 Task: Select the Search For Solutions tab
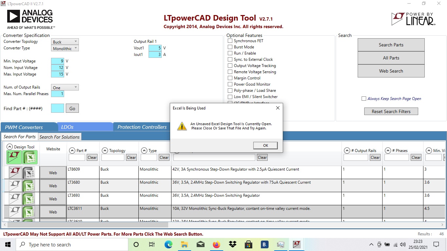click(x=60, y=137)
